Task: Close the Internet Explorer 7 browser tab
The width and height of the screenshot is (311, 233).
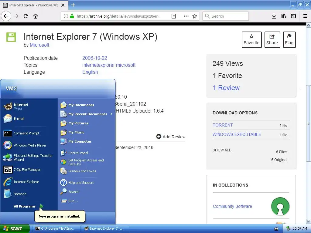Action: point(63,5)
